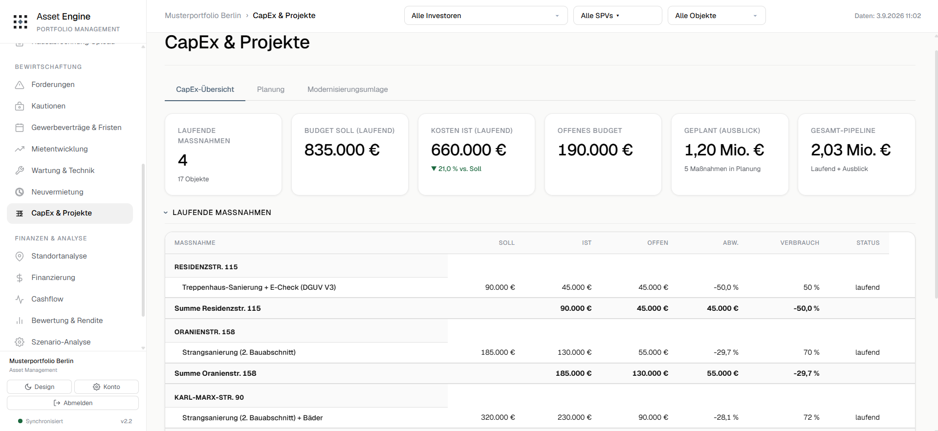The height and width of the screenshot is (431, 938).
Task: Click the STATUS column header
Action: 868,243
